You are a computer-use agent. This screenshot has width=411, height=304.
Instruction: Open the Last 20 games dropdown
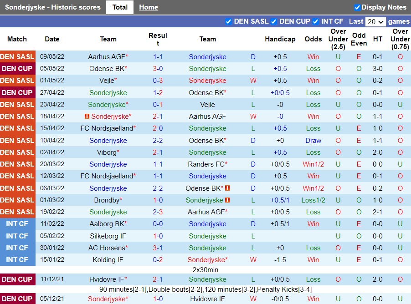coord(375,22)
